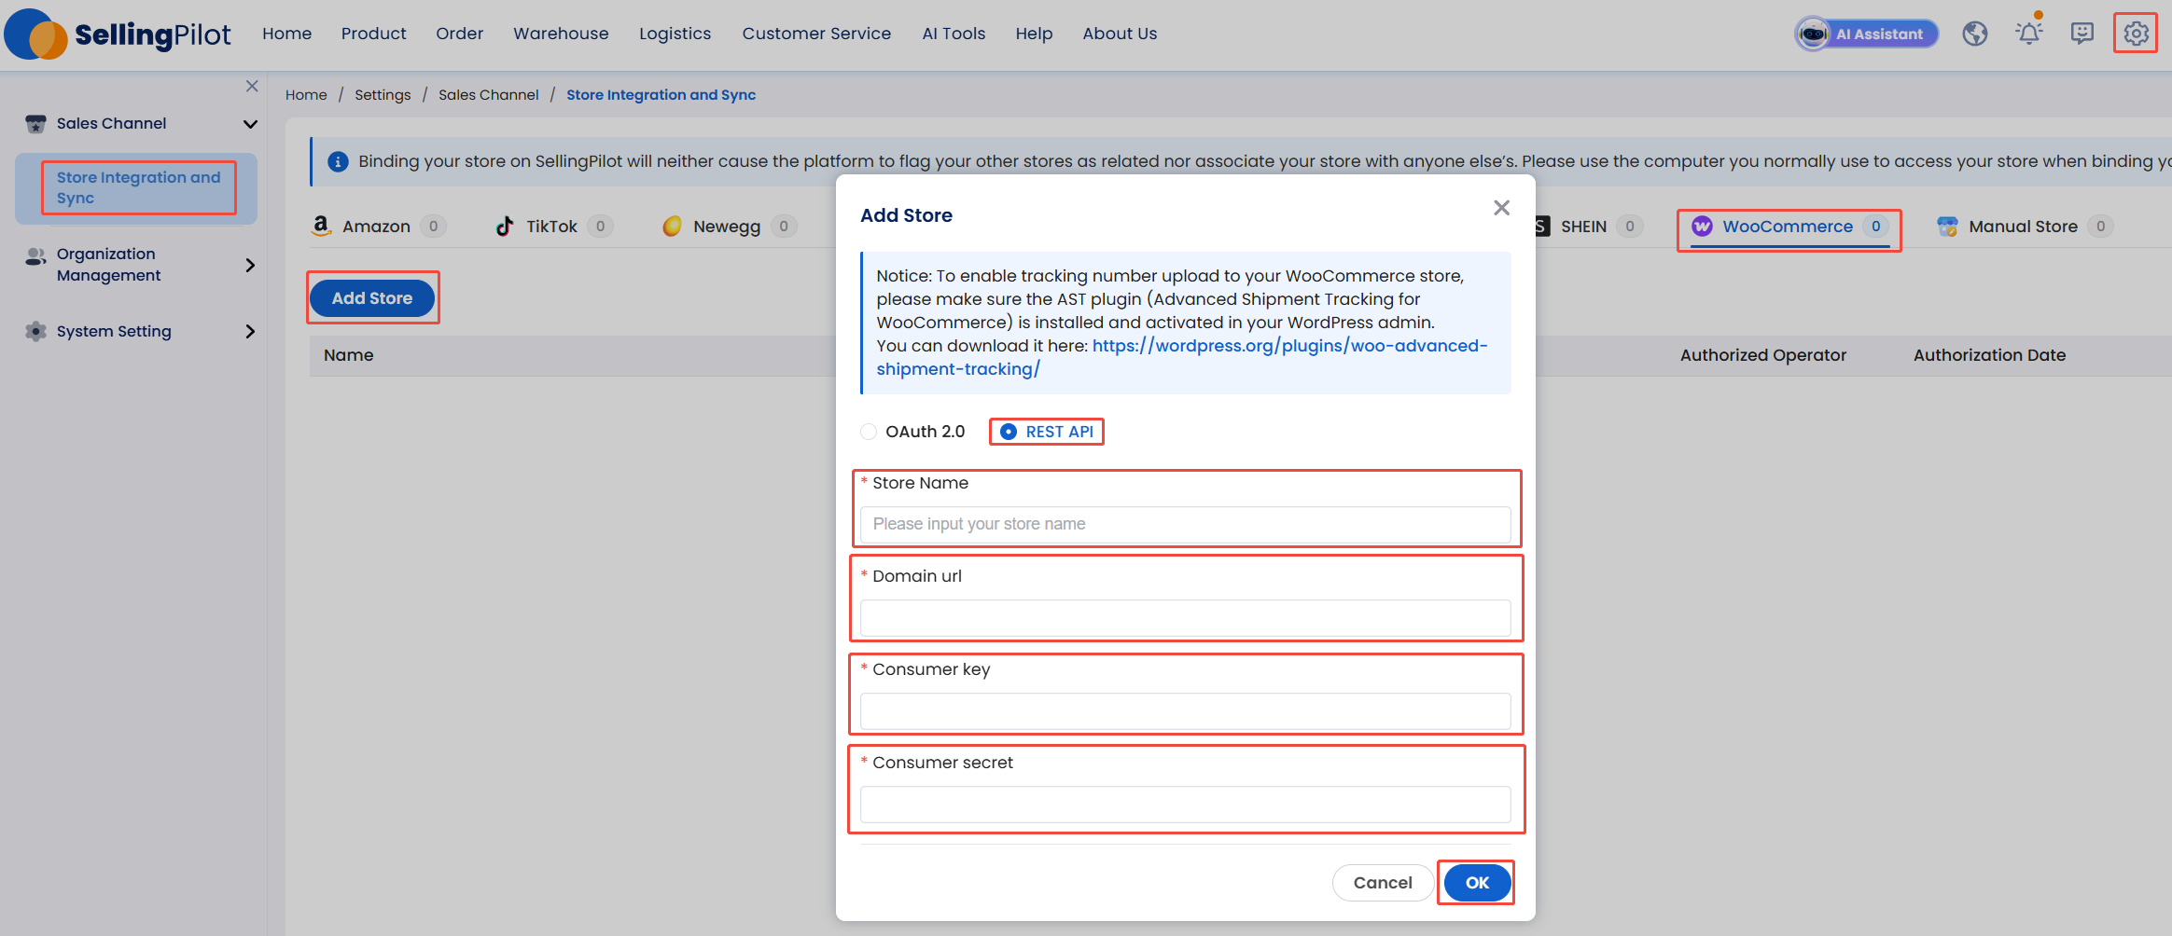2172x936 pixels.
Task: Focus the Consumer key input field
Action: click(1185, 710)
